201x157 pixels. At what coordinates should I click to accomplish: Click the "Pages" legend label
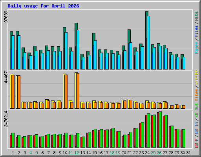click(197, 48)
